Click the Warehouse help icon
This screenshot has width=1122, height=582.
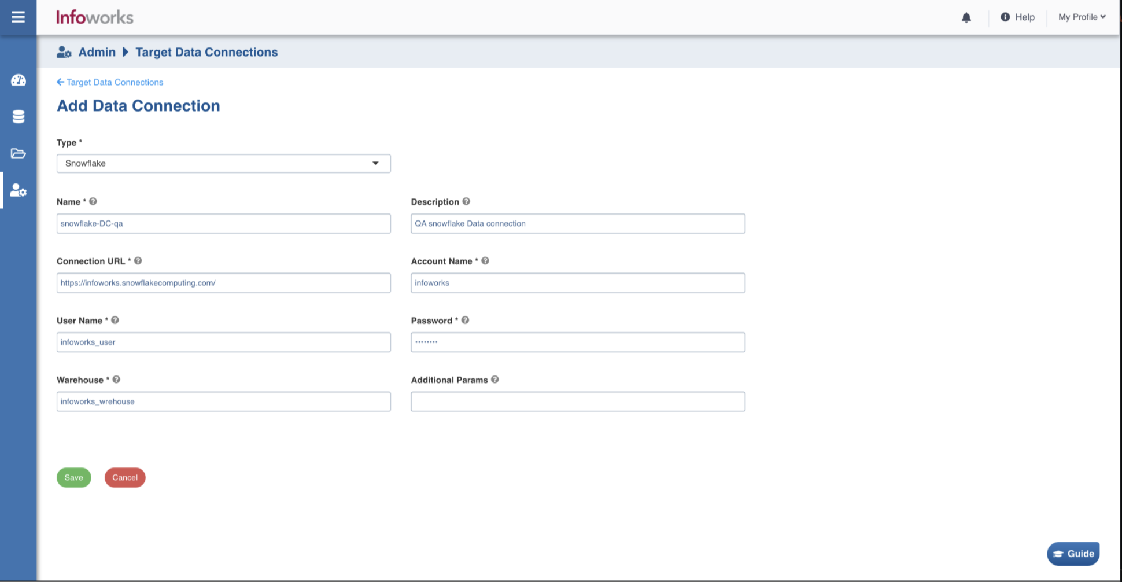(x=116, y=380)
